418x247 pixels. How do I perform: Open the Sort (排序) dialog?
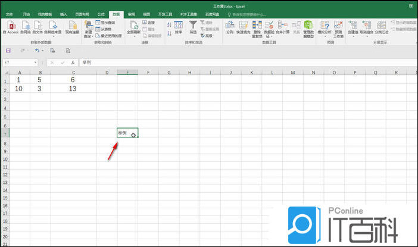click(x=179, y=27)
